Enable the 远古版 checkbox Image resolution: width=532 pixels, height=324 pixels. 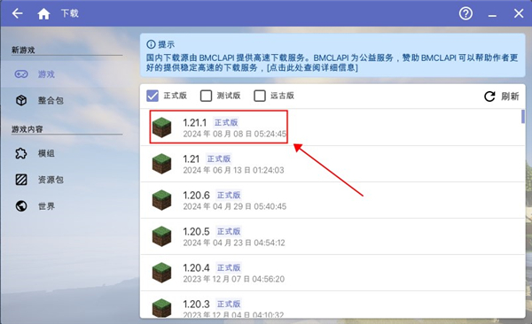260,96
